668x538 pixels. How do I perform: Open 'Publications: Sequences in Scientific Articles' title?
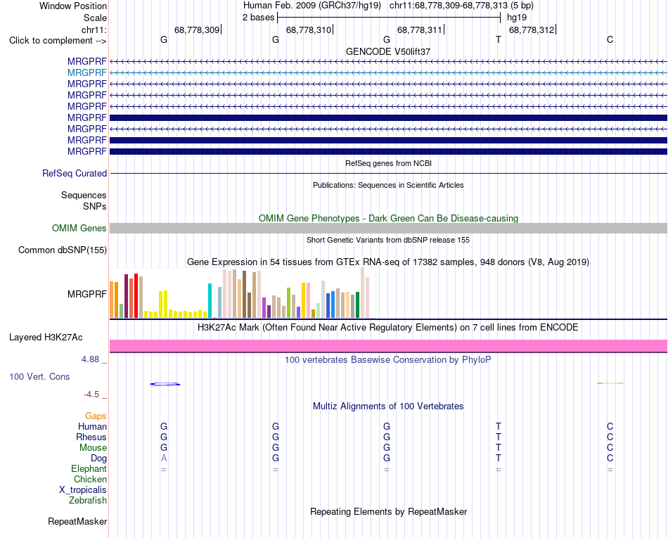[x=388, y=185]
